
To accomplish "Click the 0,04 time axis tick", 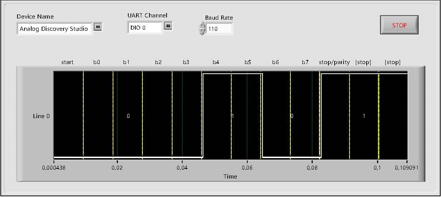I will [182, 168].
